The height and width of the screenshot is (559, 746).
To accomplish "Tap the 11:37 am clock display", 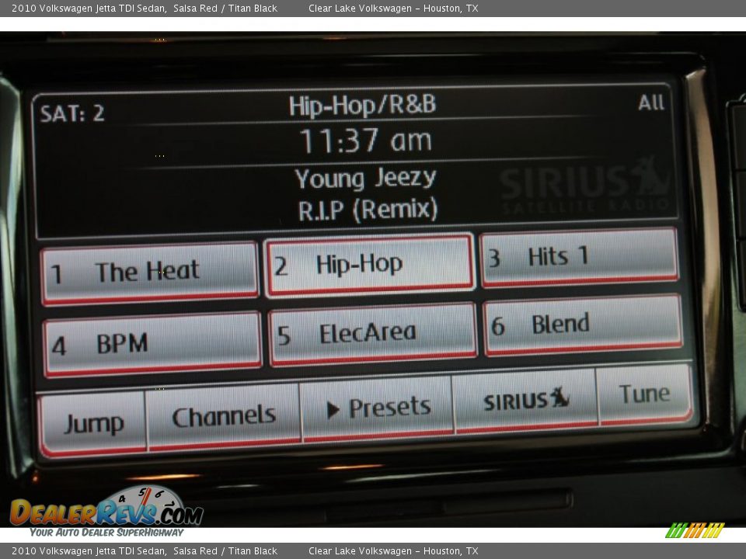I will pos(365,141).
